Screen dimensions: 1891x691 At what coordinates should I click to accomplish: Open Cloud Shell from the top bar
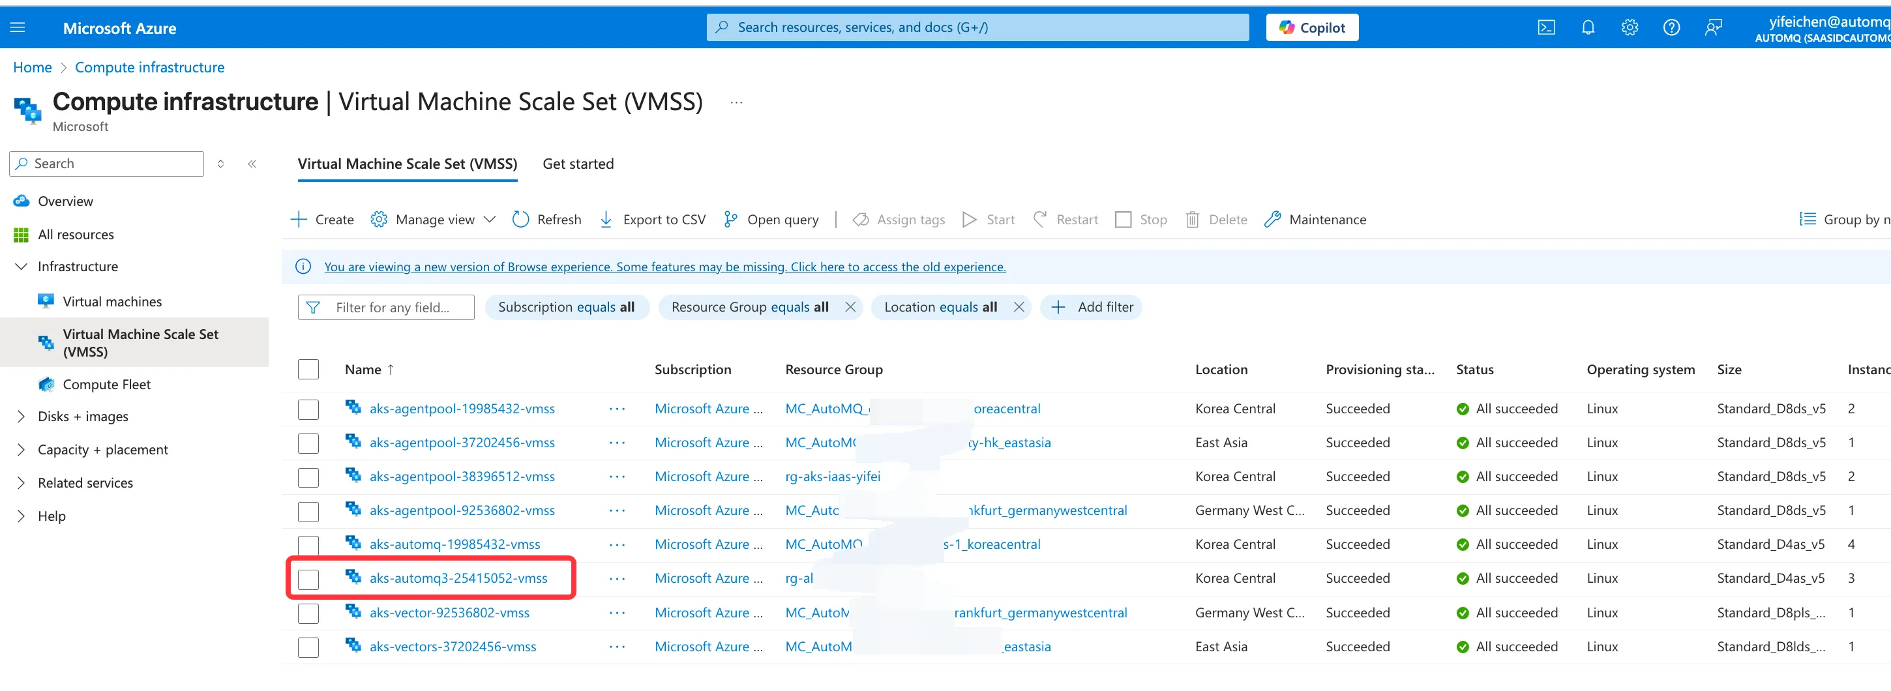[x=1546, y=28]
